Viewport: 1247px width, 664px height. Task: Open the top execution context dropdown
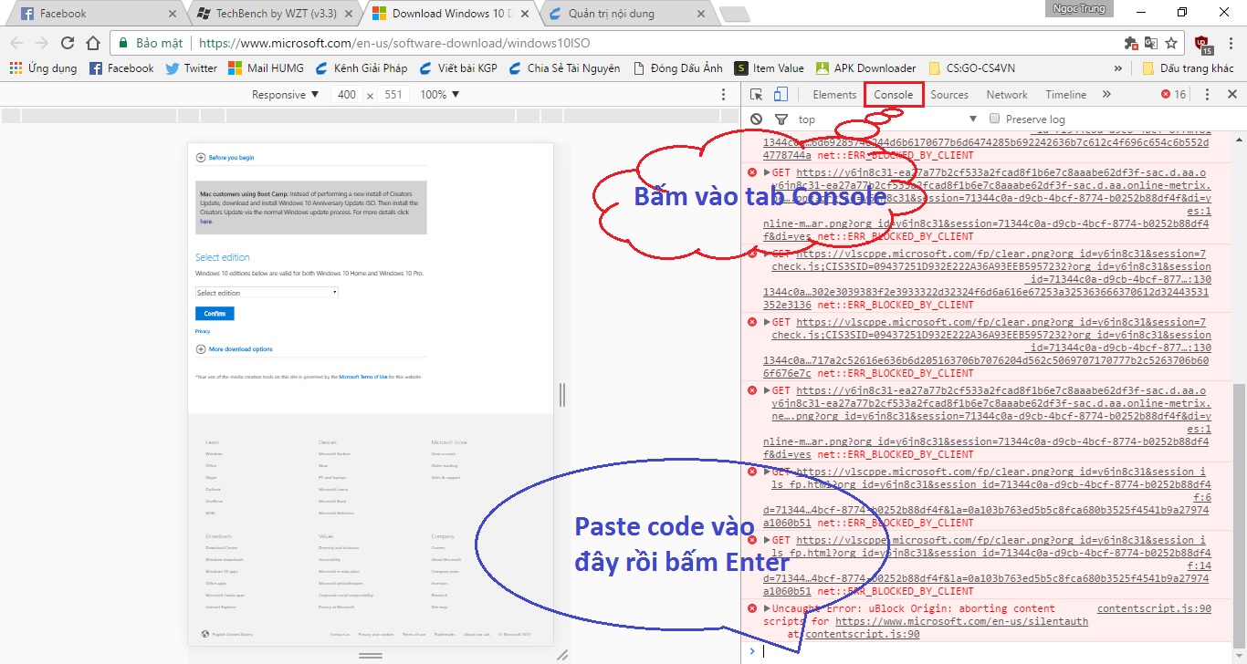[x=885, y=119]
